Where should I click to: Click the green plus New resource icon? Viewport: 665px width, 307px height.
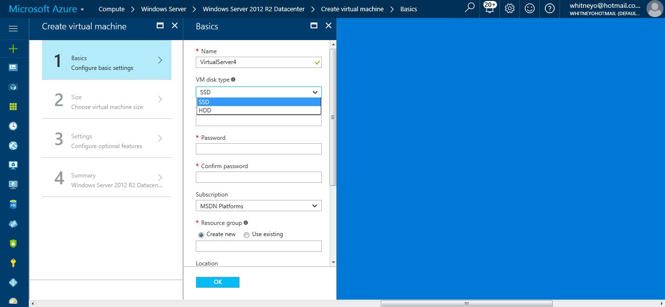(x=13, y=48)
